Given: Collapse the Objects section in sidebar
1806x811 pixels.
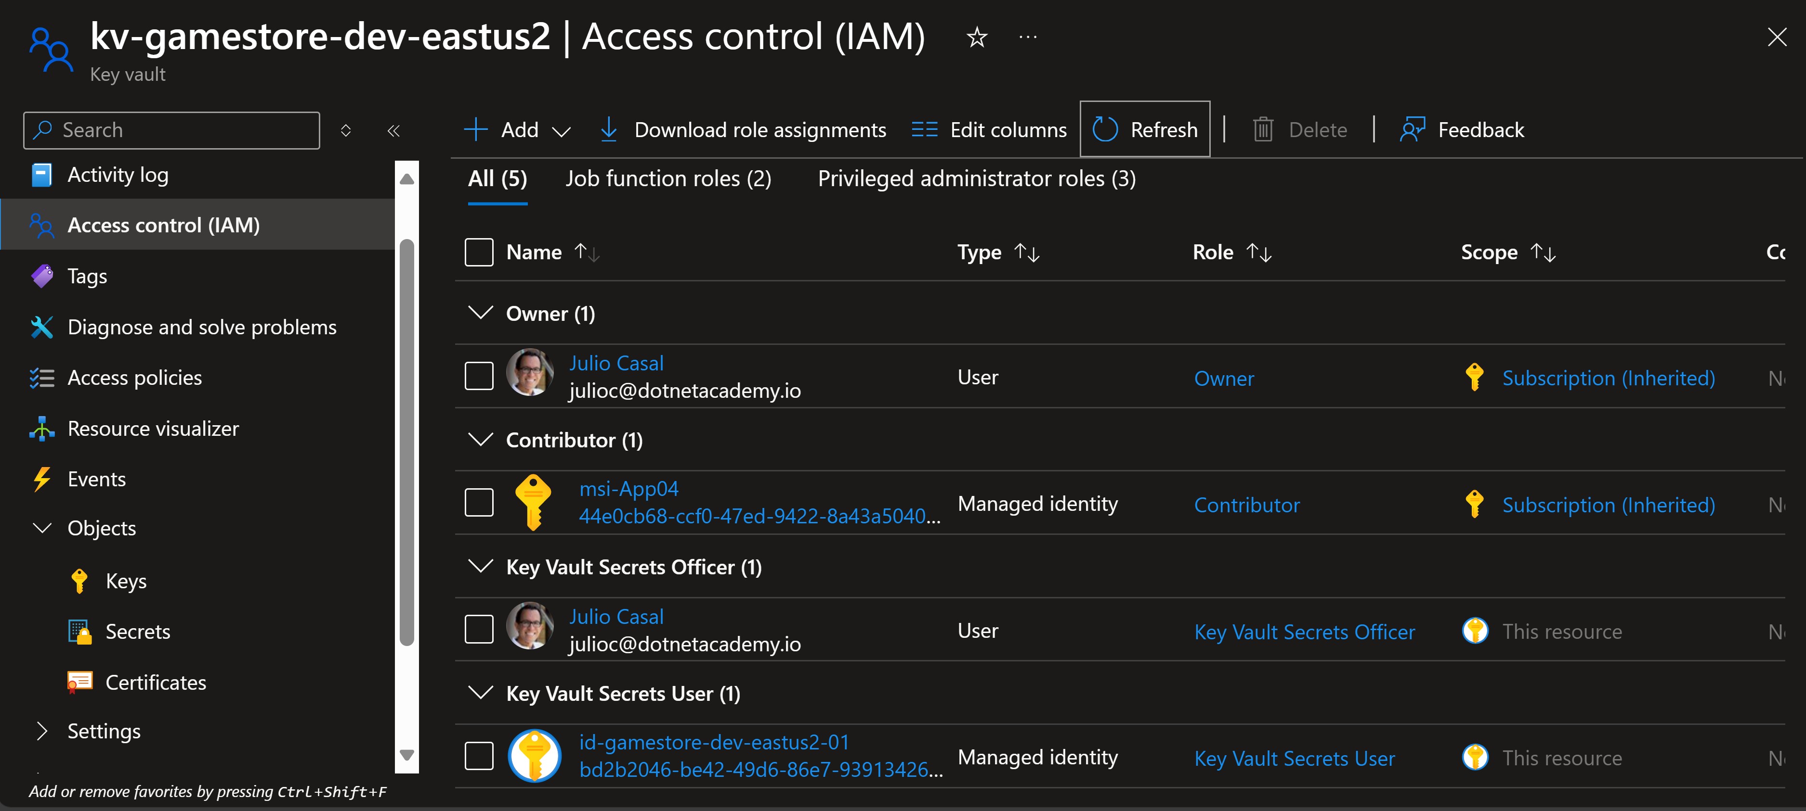Looking at the screenshot, I should (42, 527).
